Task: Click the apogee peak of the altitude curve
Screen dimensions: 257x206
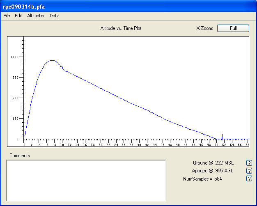Action: (52, 60)
